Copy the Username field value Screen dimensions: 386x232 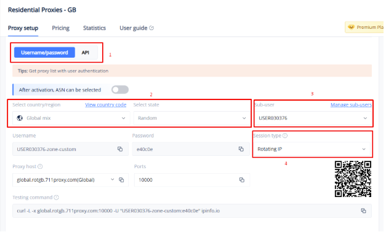click(x=120, y=149)
